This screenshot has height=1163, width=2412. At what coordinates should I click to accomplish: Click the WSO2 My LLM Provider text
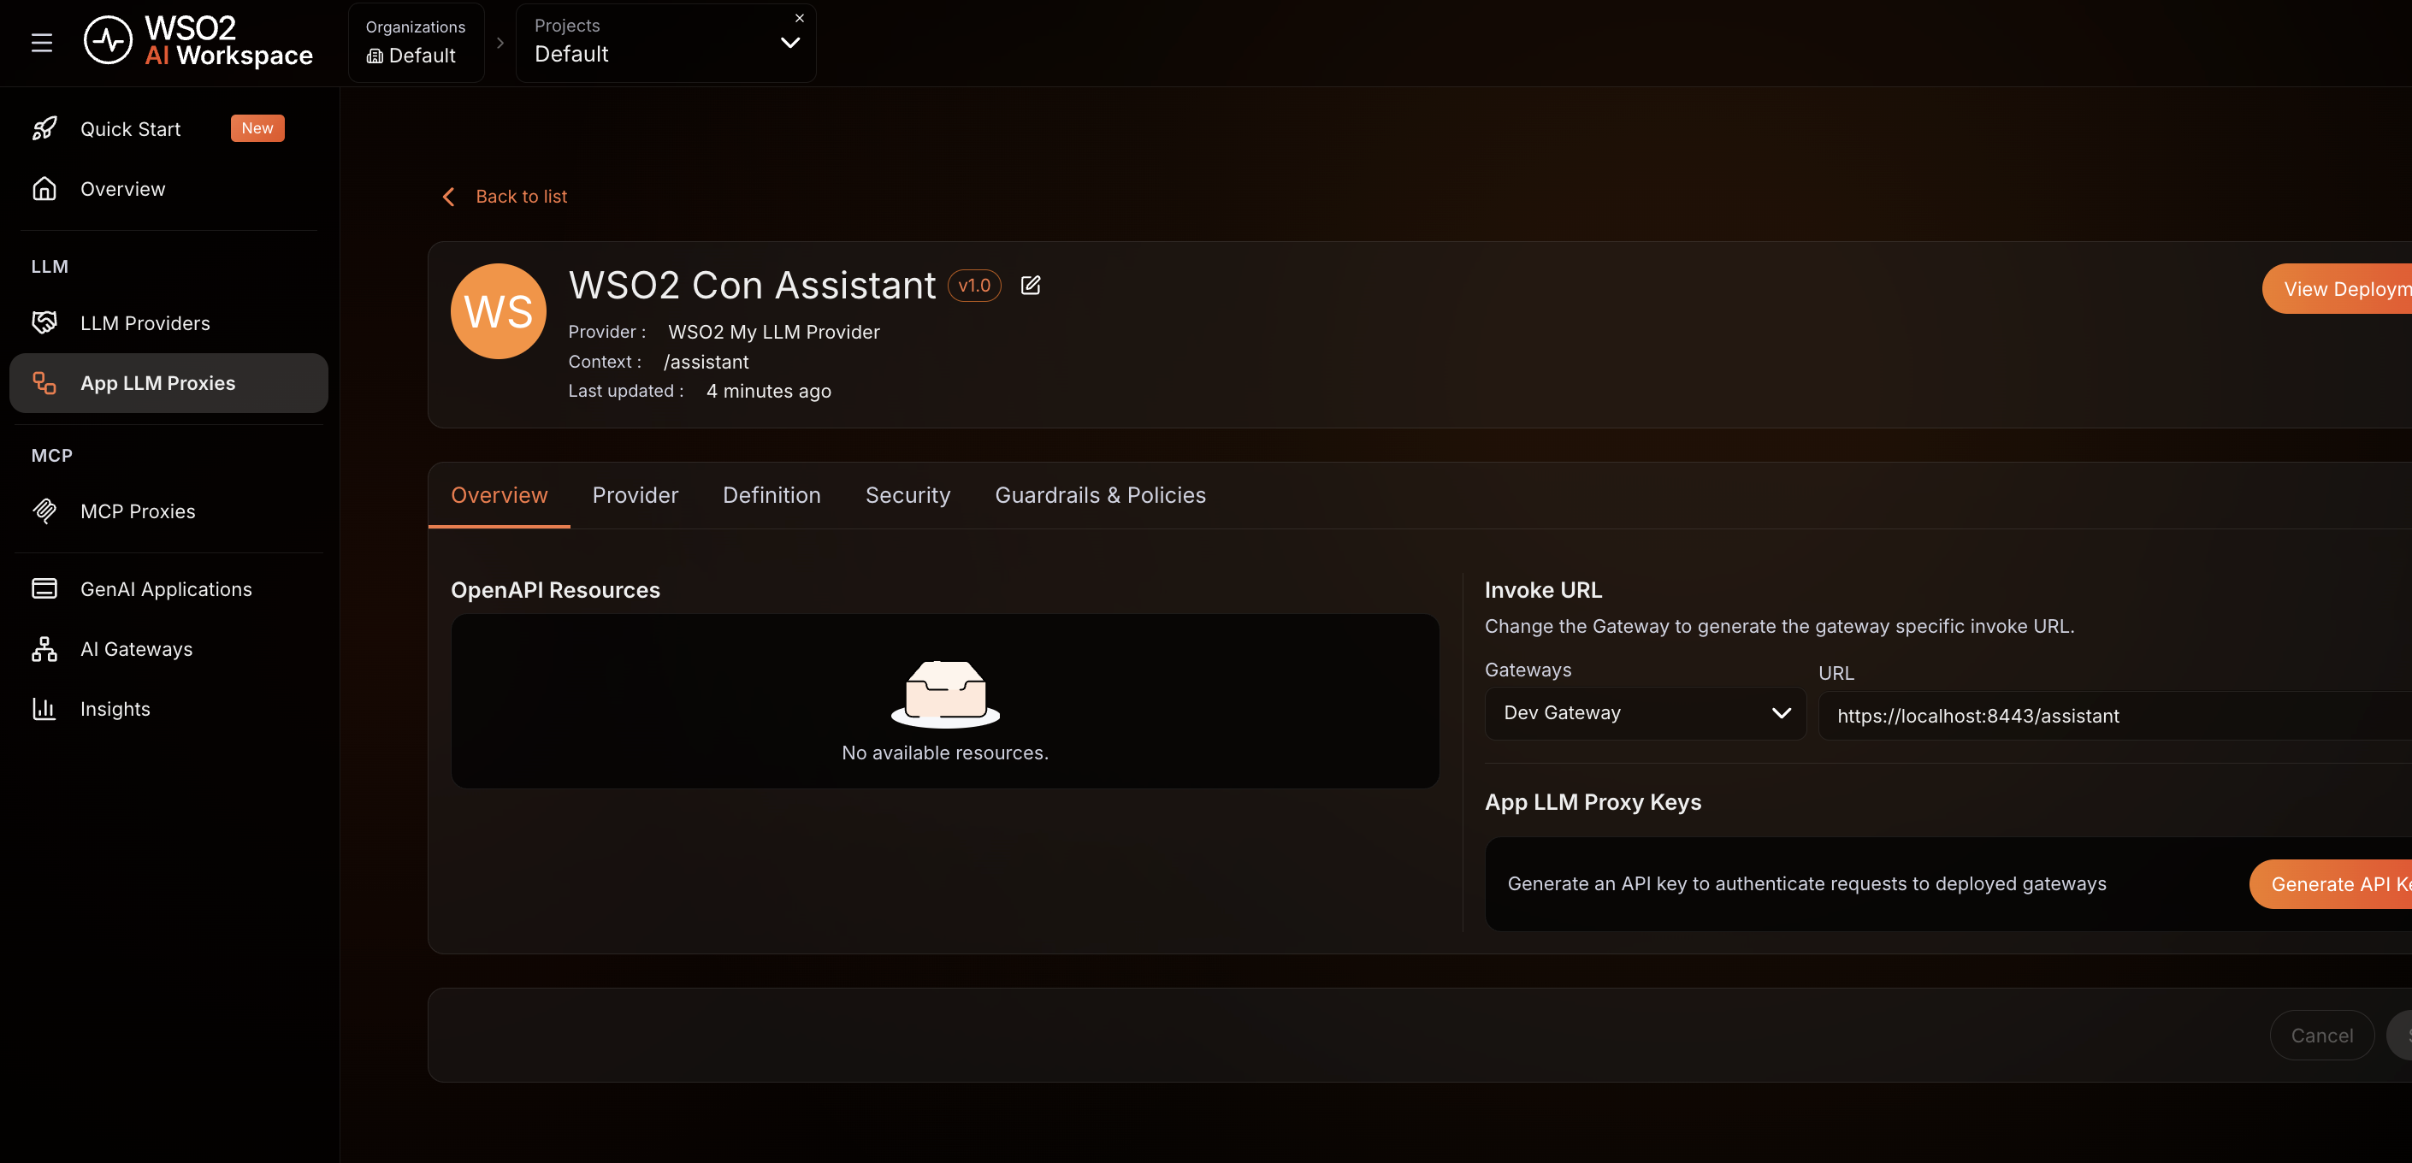point(773,333)
